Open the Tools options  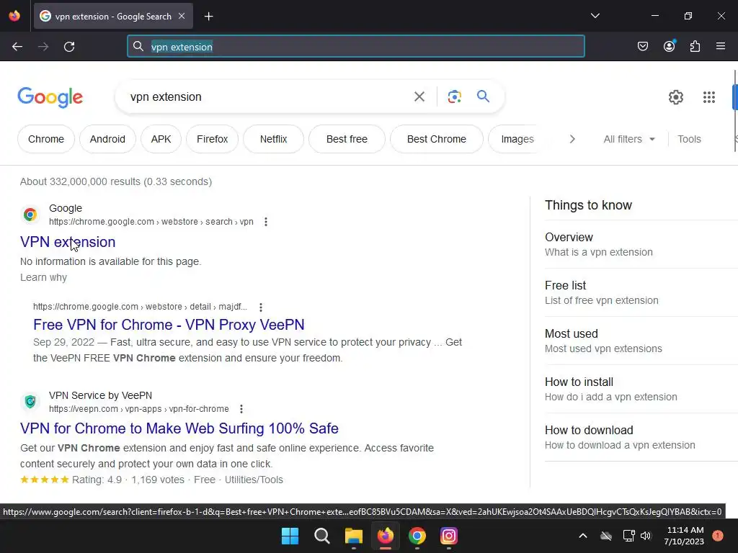(x=689, y=139)
